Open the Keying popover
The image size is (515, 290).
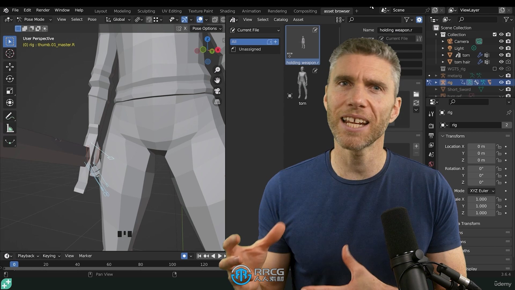point(51,256)
